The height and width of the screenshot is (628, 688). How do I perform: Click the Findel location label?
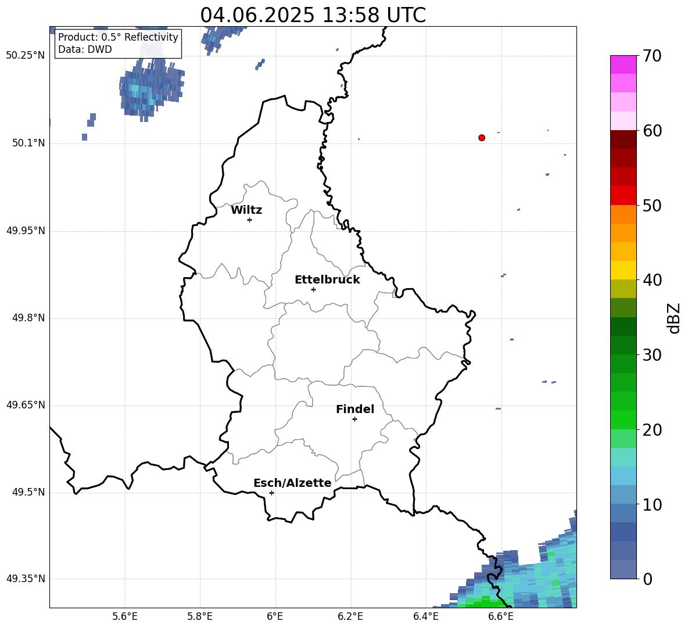tap(355, 410)
